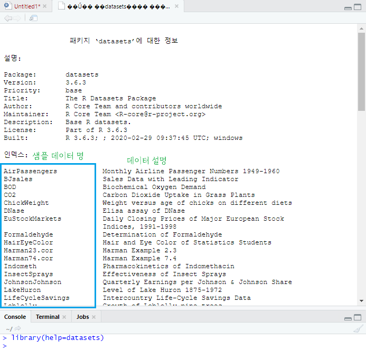The image size is (366, 350).
Task: Click the scroll-up arrow of document scrollbar
Action: tap(361, 29)
